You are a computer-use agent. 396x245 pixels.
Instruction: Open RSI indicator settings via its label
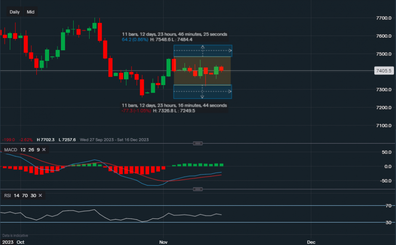point(7,196)
